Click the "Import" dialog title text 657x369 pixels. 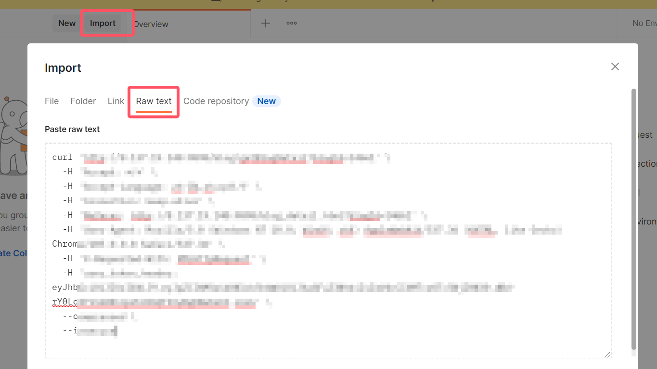63,68
